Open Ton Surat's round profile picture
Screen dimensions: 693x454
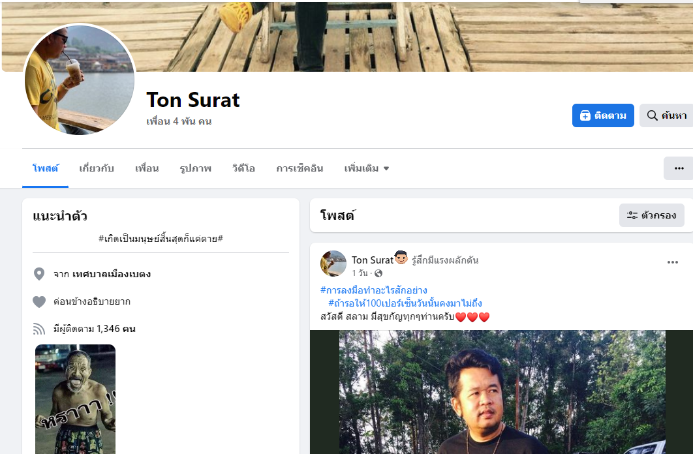pos(80,80)
